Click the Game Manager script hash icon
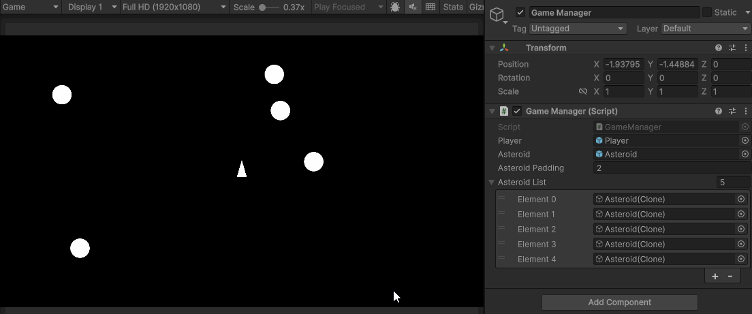752x314 pixels. click(x=503, y=111)
